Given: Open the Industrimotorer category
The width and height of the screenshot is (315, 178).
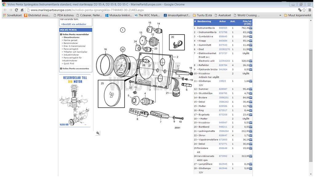Looking at the screenshot, I should (x=71, y=55).
